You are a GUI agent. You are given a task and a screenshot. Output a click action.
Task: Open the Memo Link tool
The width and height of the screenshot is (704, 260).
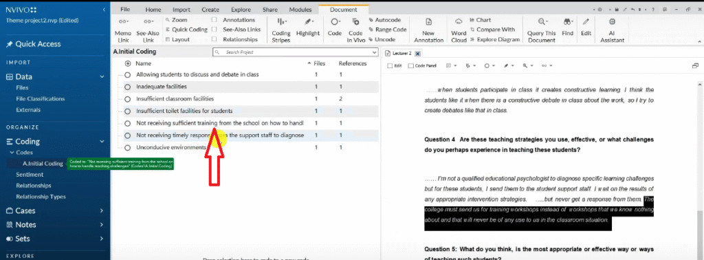[123, 30]
